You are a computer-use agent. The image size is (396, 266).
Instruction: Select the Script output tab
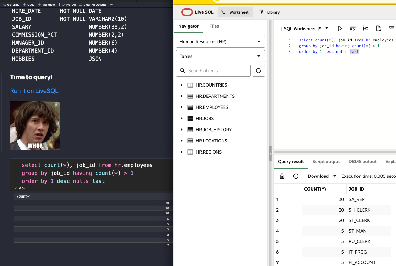click(x=326, y=162)
